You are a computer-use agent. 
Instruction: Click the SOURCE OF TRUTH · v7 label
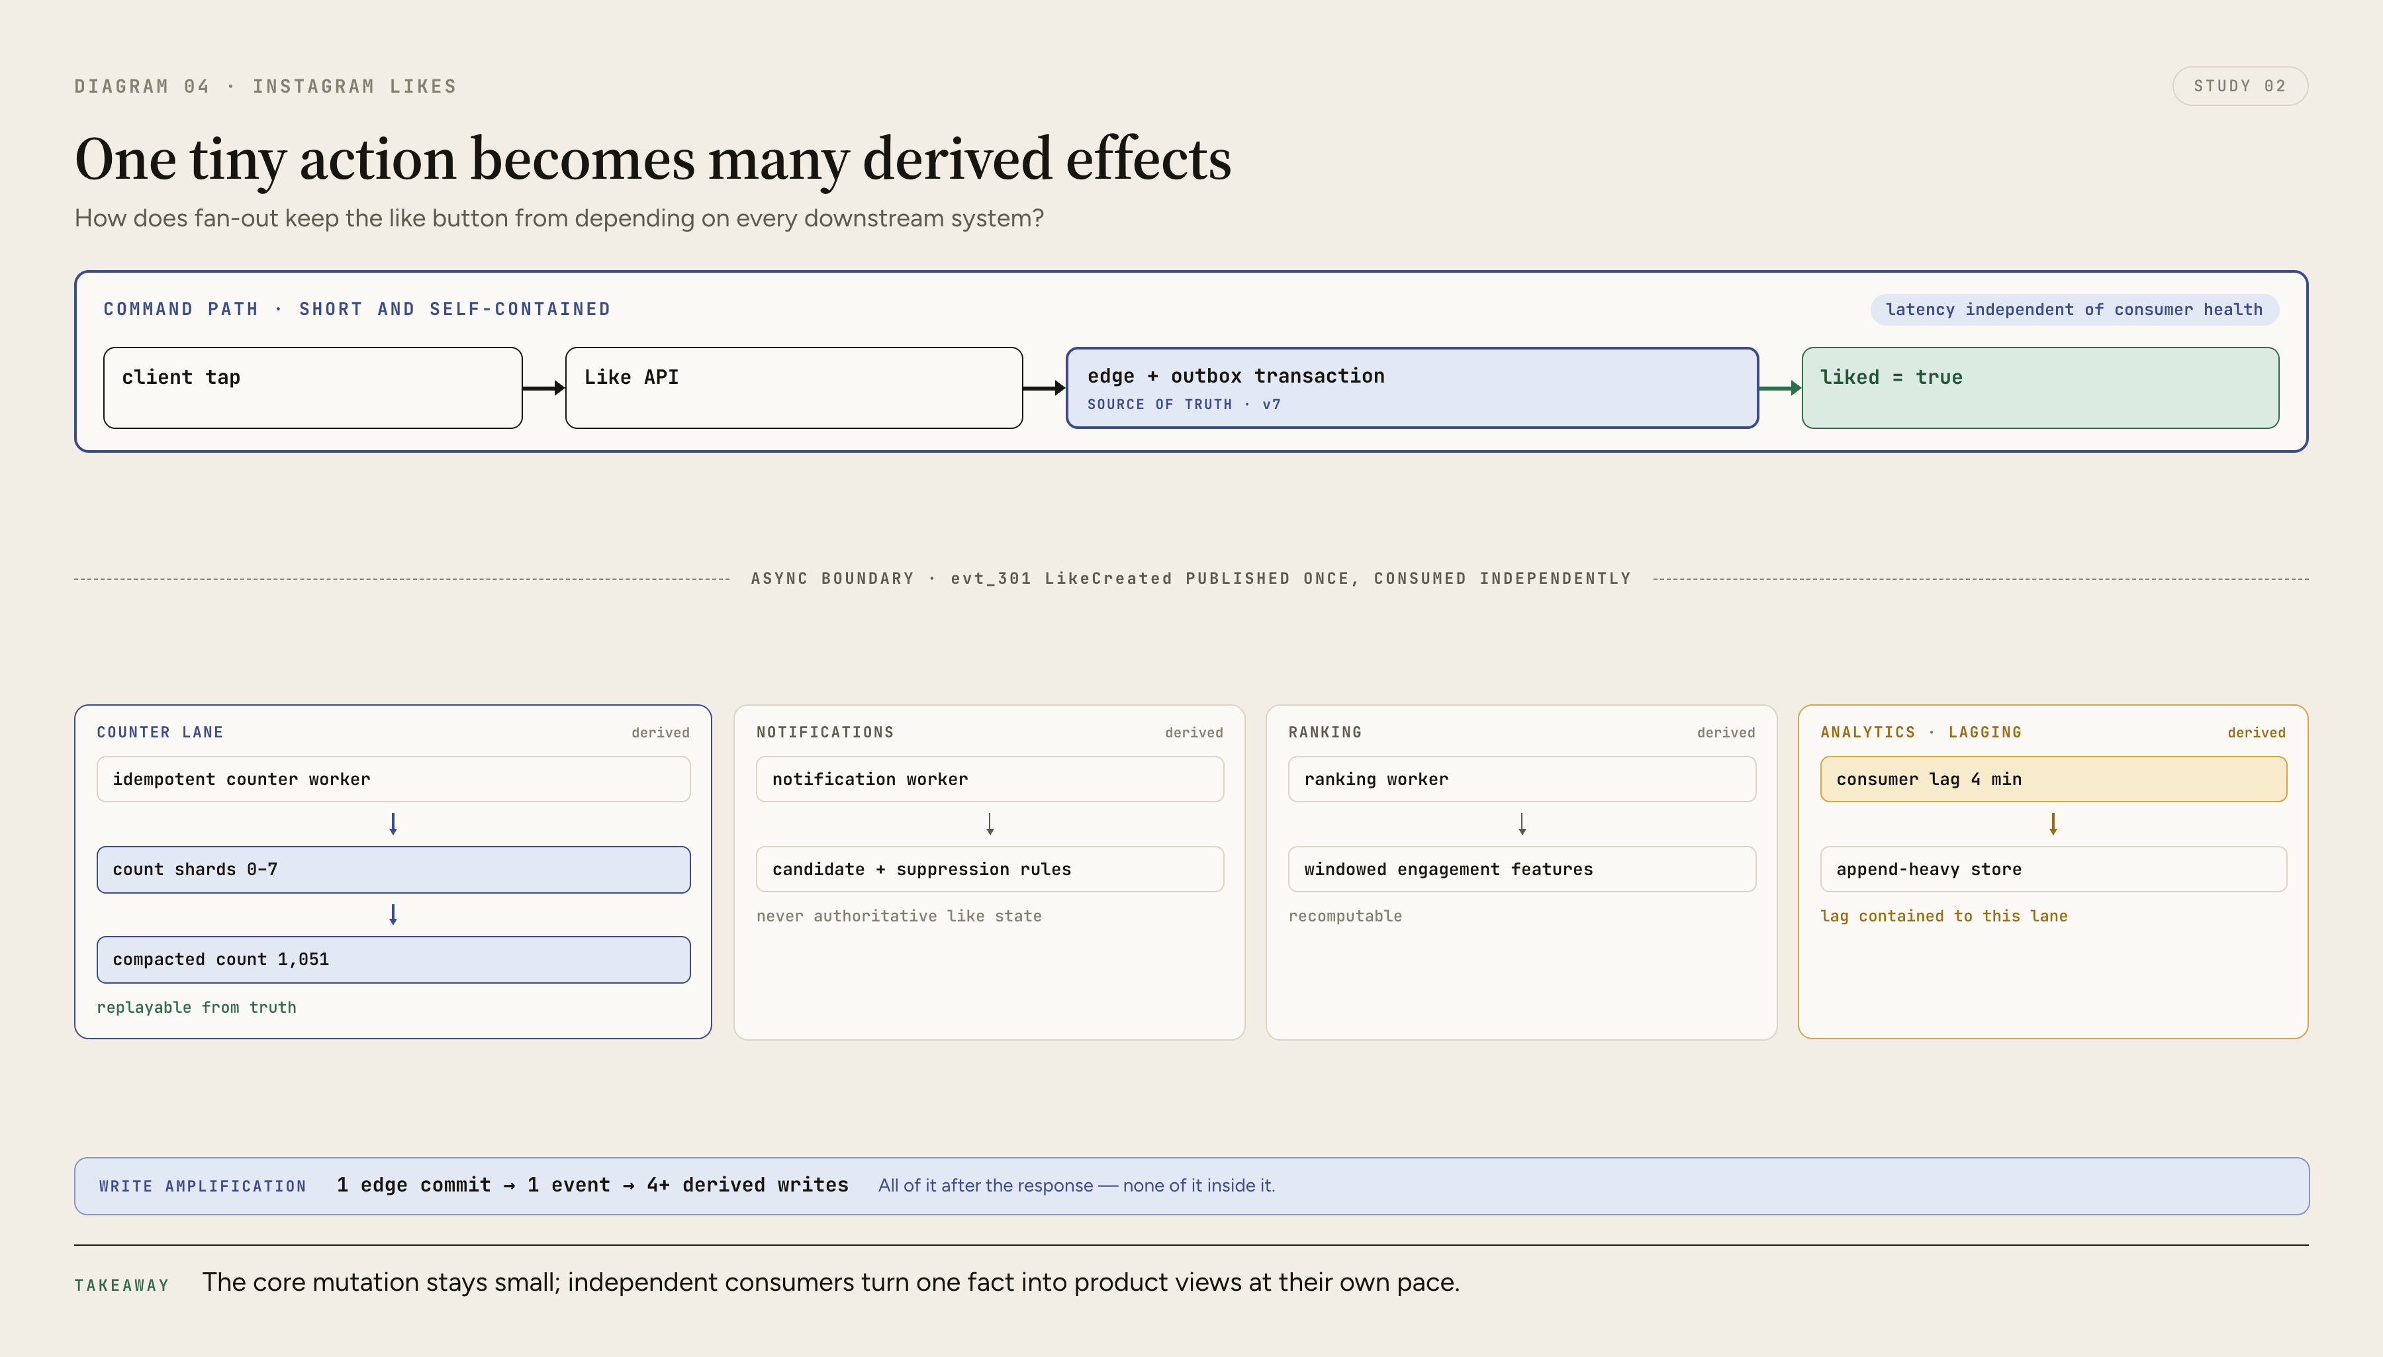click(x=1184, y=404)
